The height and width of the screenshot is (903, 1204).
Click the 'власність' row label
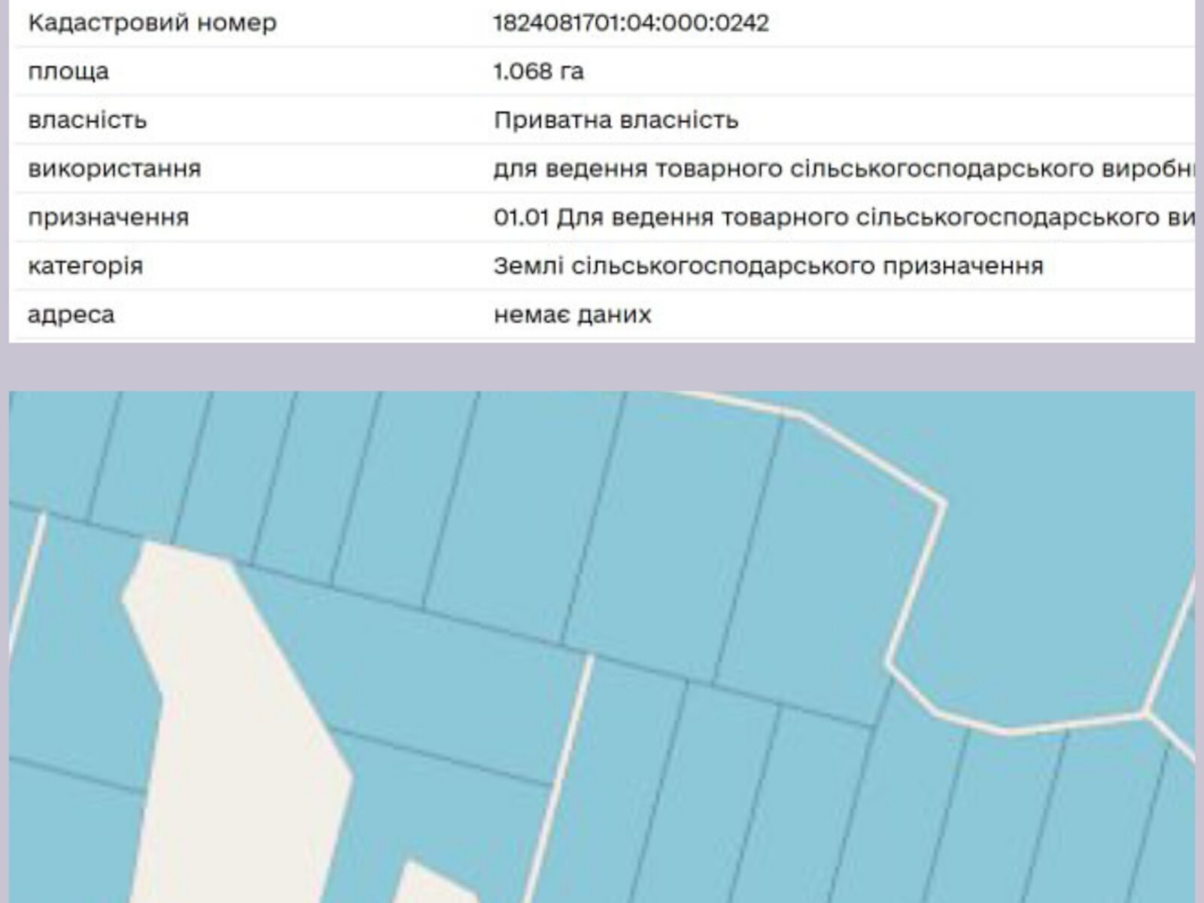87,120
